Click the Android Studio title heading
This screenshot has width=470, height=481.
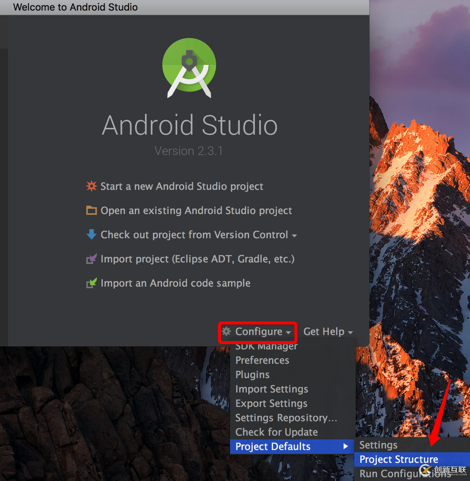[190, 125]
